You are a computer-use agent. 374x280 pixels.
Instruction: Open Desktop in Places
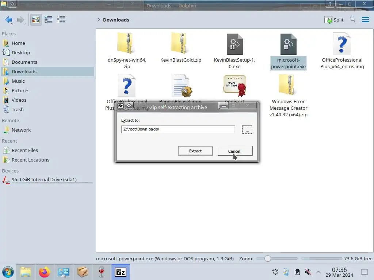47,52
